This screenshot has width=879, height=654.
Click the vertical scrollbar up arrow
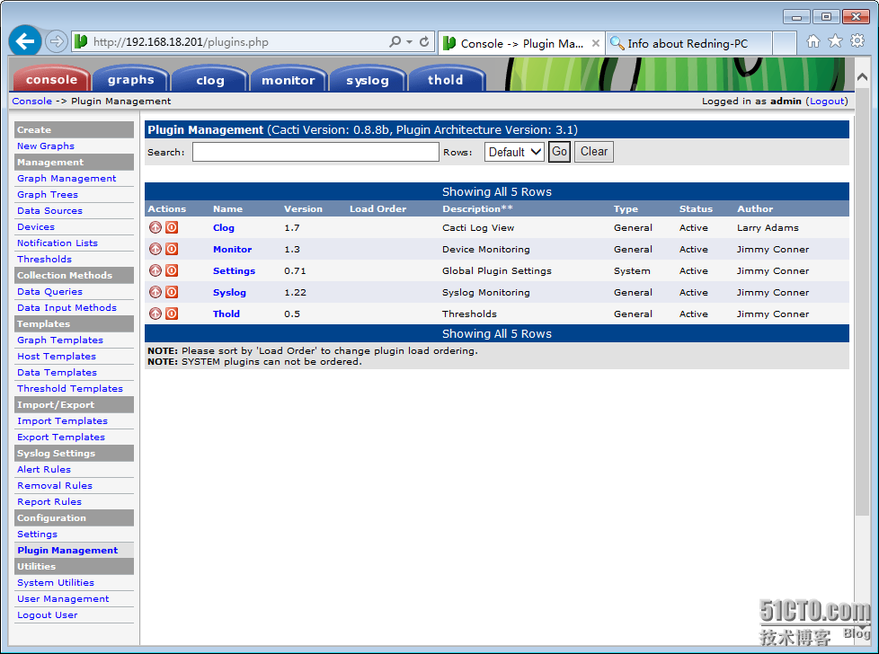click(862, 77)
